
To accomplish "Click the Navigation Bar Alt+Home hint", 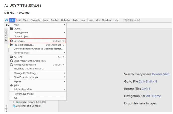I will pyautogui.click(x=142, y=96).
